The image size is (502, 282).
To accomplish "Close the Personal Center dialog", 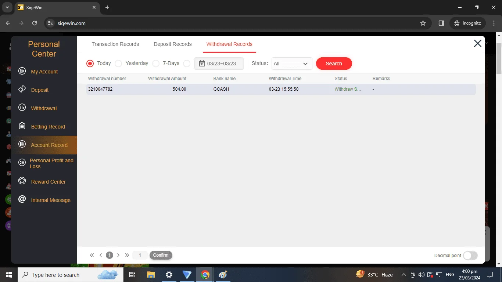I will [x=477, y=43].
